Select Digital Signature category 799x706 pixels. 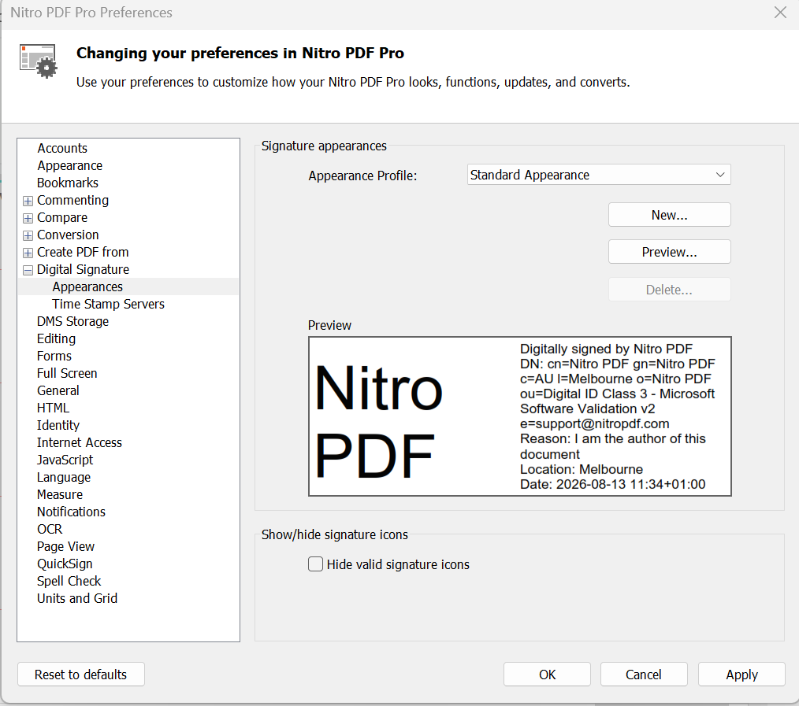click(x=83, y=269)
